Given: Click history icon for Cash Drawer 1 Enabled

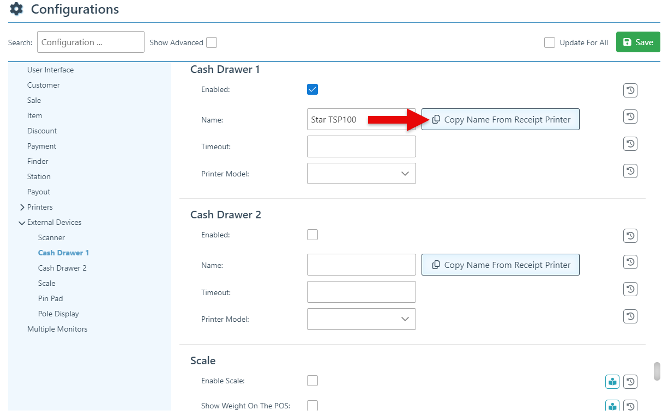Looking at the screenshot, I should (630, 90).
